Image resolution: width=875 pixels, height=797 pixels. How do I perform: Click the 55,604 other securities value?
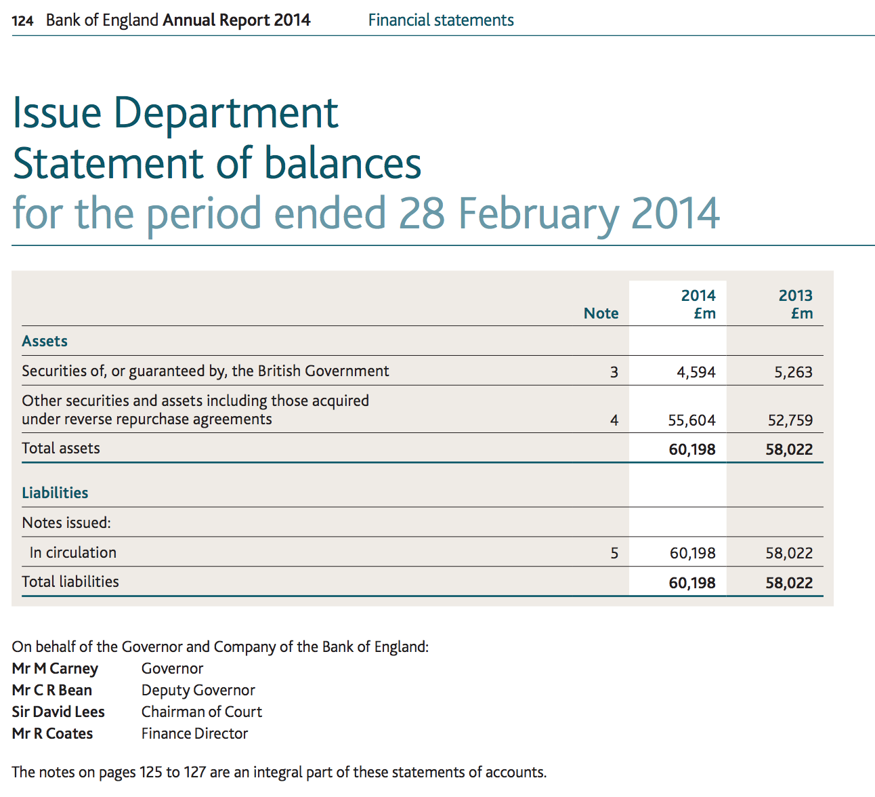(x=691, y=420)
